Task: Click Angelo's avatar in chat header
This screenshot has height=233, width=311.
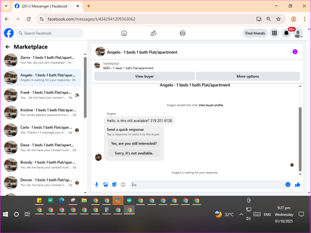Action: (100, 52)
